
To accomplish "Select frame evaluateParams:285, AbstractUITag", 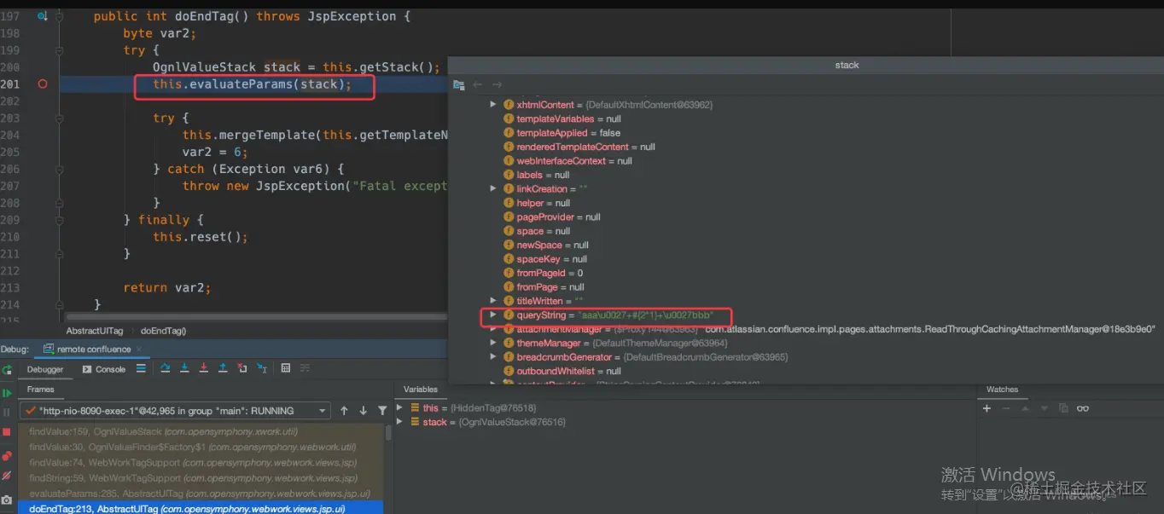I will coord(201,494).
